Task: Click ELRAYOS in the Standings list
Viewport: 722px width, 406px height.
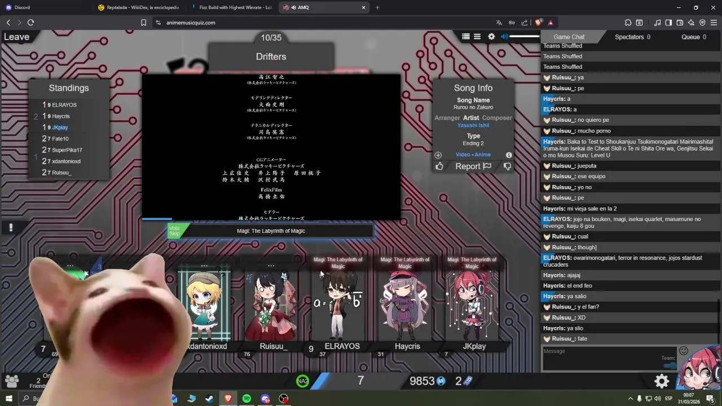Action: pos(64,105)
